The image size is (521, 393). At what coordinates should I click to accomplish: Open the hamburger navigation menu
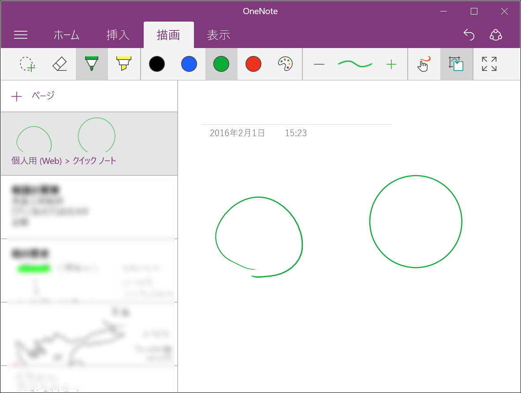point(20,34)
